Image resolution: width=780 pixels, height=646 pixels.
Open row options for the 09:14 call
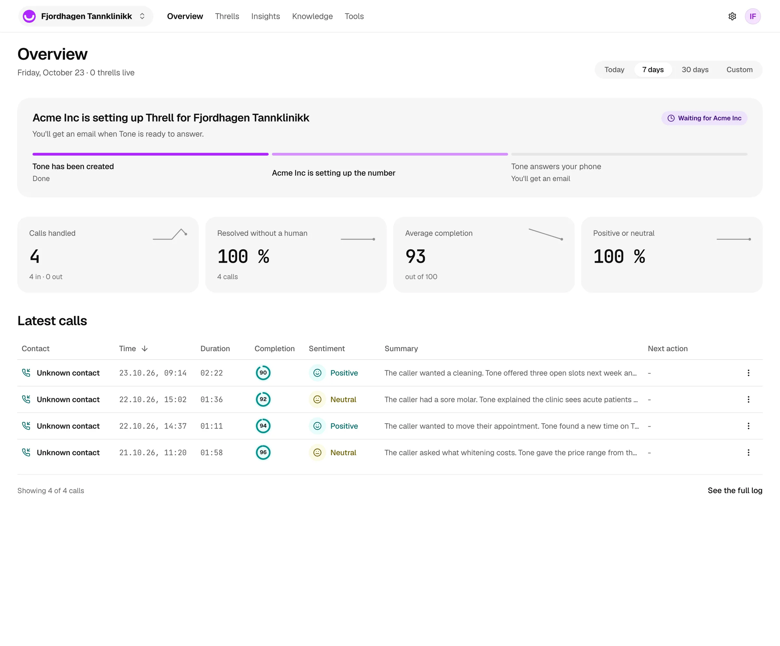point(748,373)
